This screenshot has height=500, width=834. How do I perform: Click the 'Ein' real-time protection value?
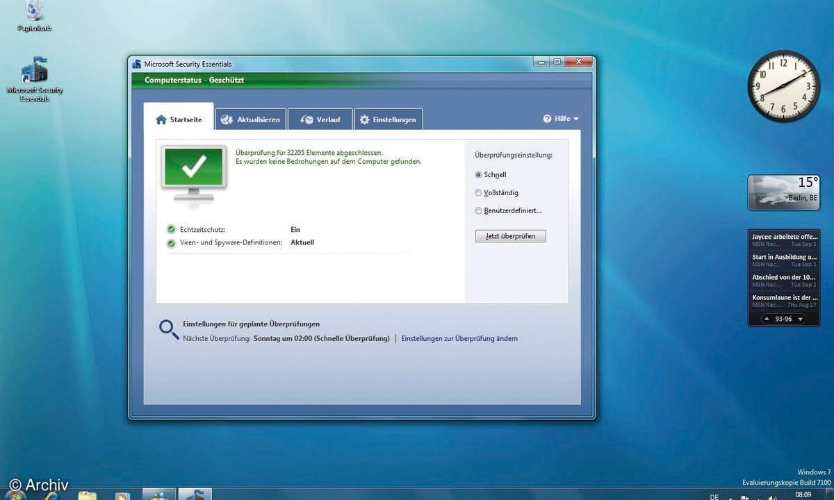coord(295,229)
